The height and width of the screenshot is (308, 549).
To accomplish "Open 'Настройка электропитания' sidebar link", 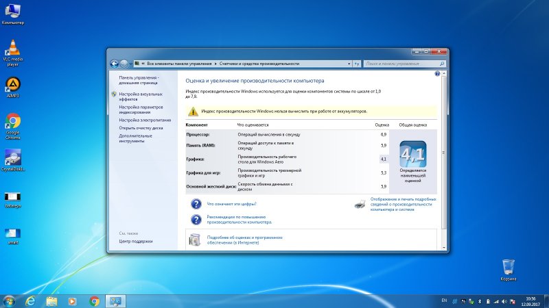I will click(x=144, y=120).
